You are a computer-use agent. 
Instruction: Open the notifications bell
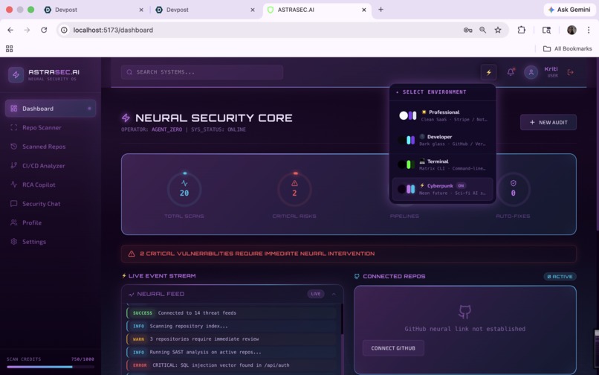point(511,72)
